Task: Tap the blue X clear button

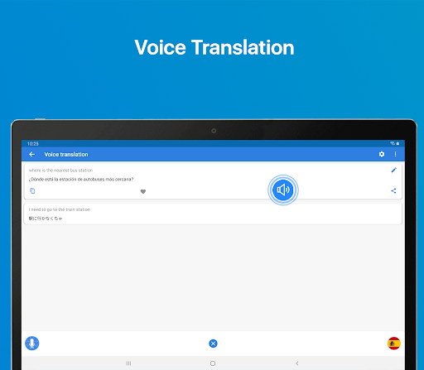Action: pos(213,344)
